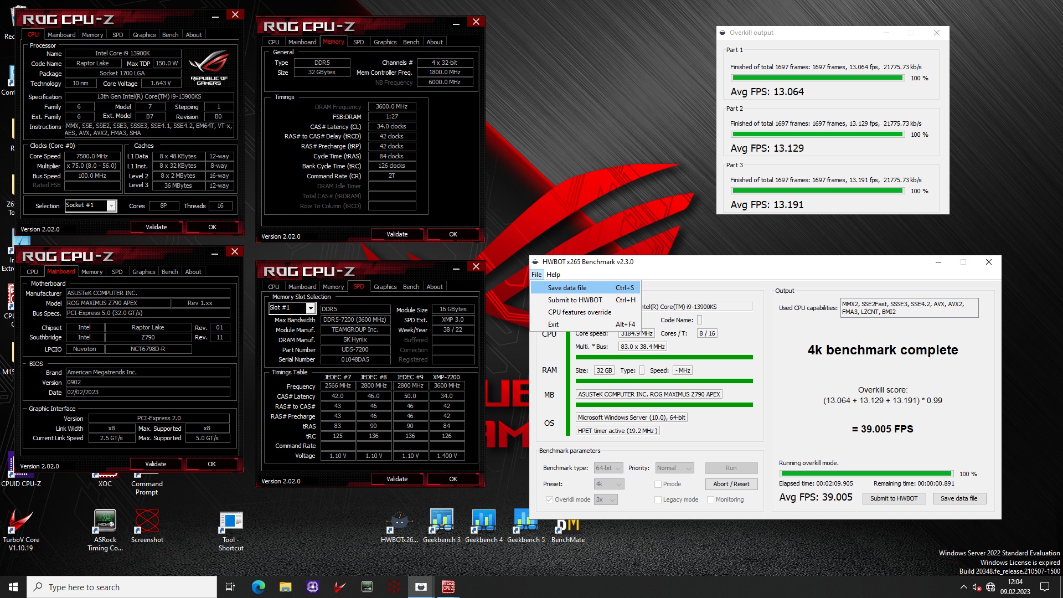Open the Slot #1 memory slot dropdown

pos(292,308)
